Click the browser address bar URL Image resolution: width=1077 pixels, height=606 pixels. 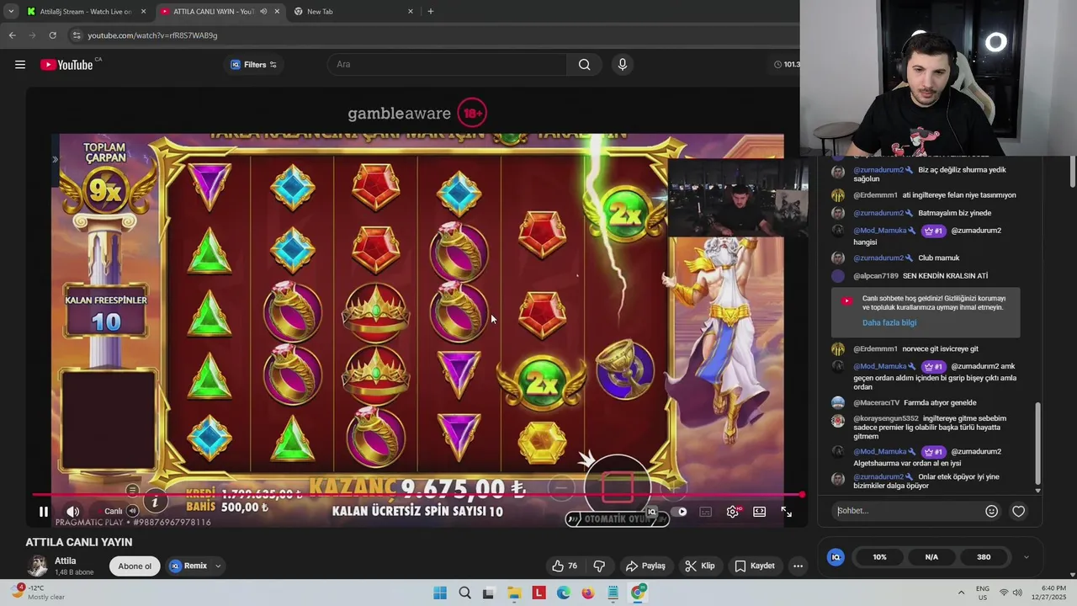coord(152,35)
